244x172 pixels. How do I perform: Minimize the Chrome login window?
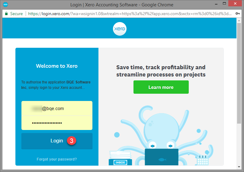tap(216, 4)
